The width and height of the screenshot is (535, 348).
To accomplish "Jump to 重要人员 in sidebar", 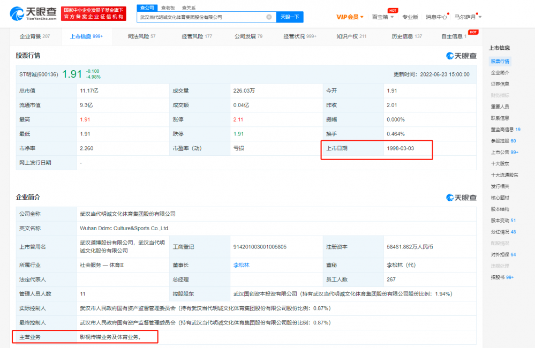I will pos(500,107).
